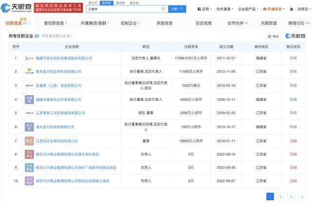Click the 1000万美元 capital cell
Image resolution: width=312 pixels, height=204 pixels.
coord(191,85)
